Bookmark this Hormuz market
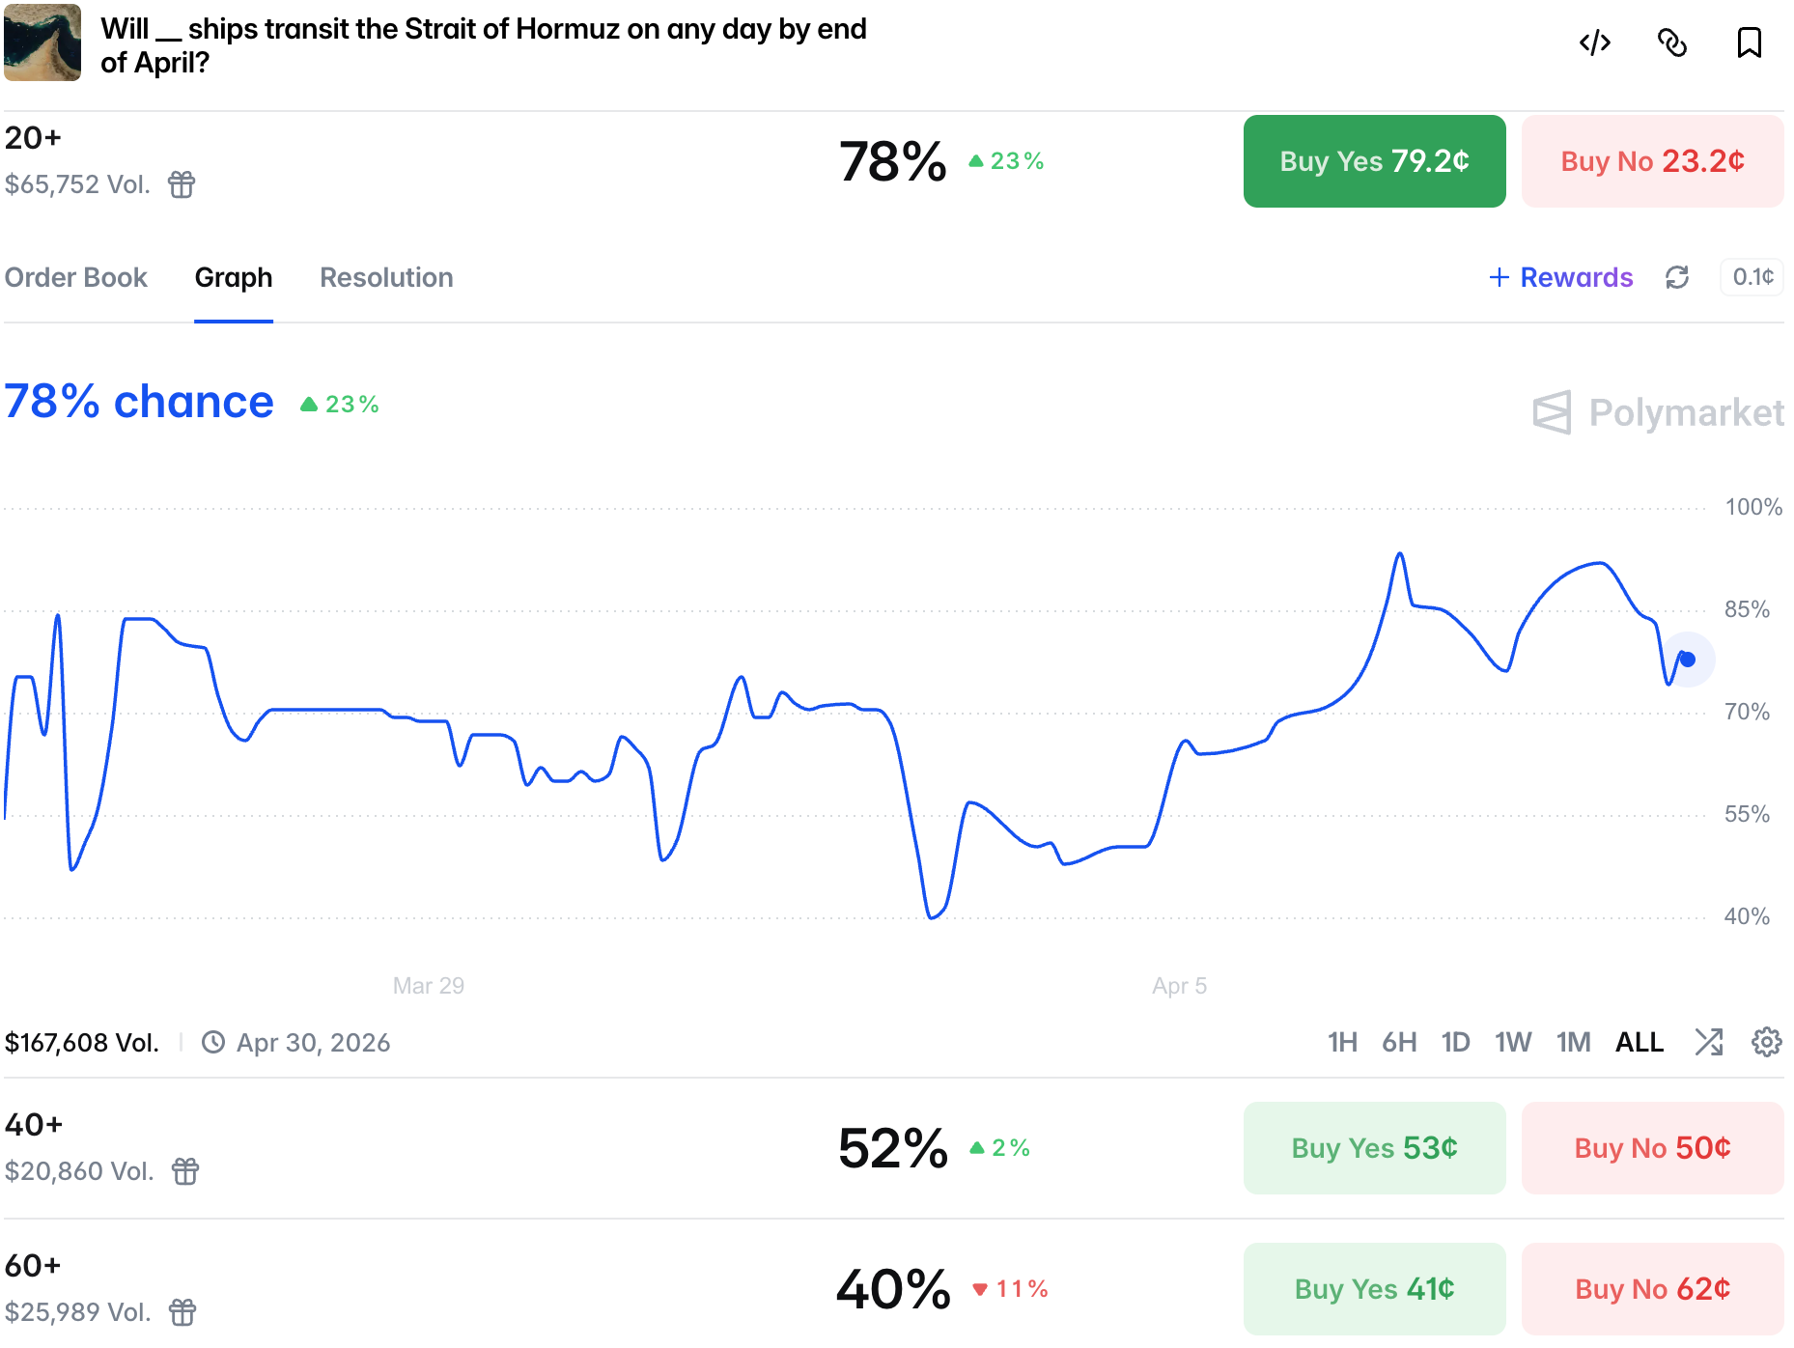The image size is (1794, 1348). pyautogui.click(x=1749, y=43)
